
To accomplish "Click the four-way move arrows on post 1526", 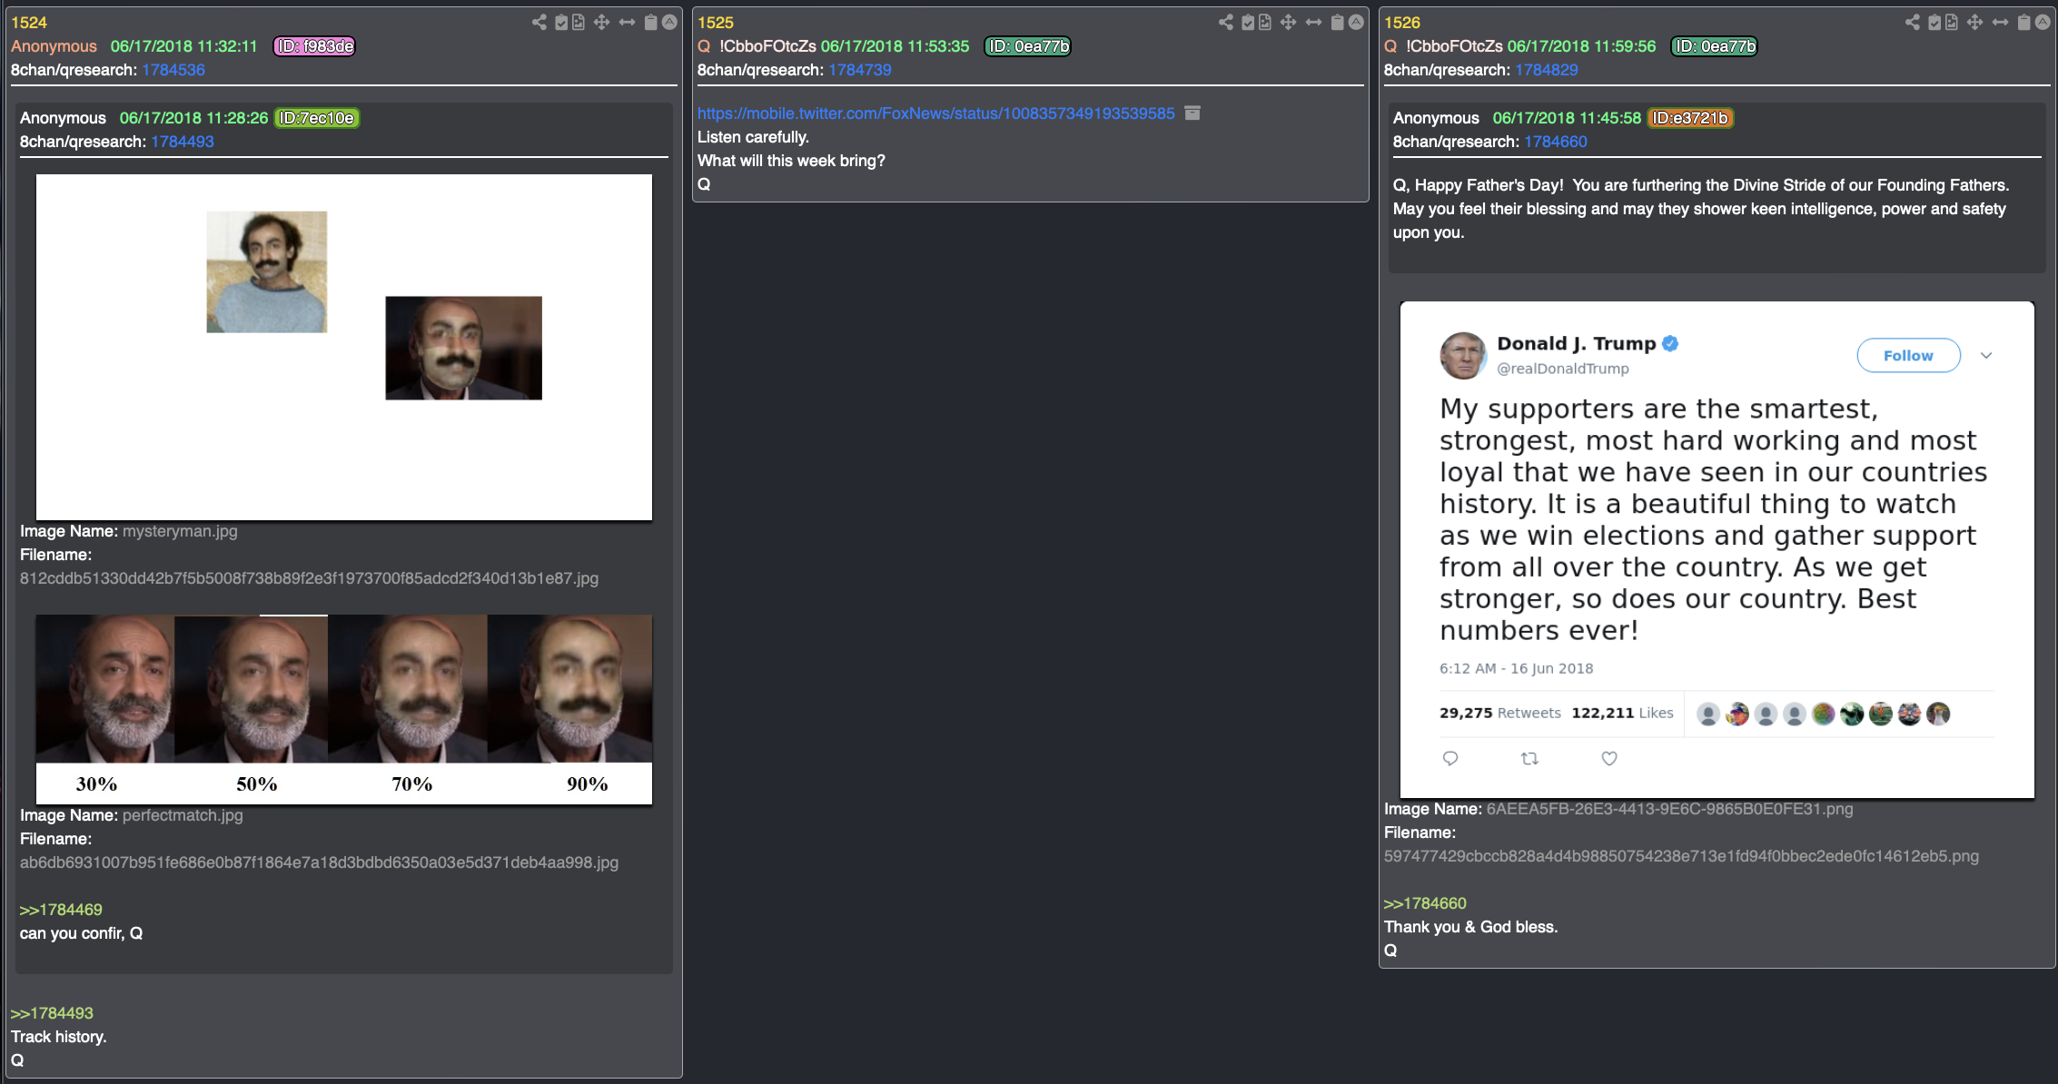I will (x=1974, y=23).
